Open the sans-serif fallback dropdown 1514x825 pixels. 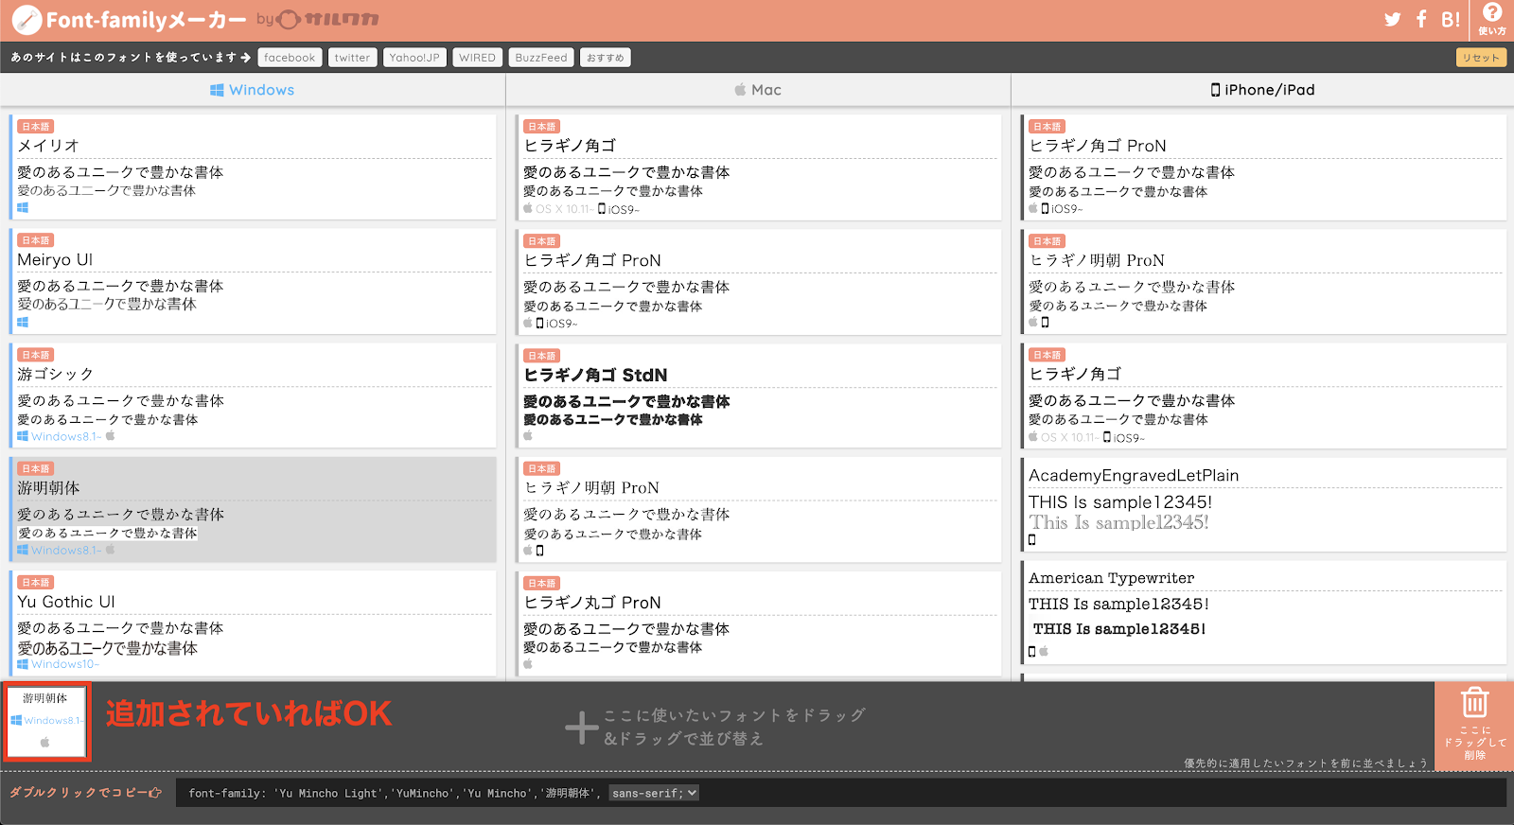coord(654,793)
